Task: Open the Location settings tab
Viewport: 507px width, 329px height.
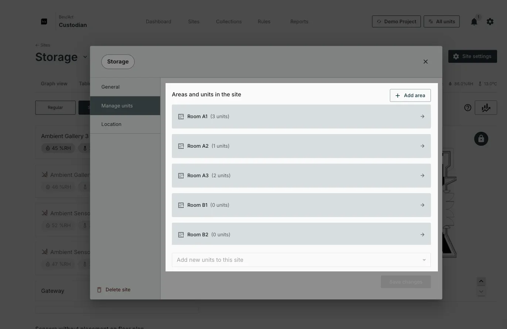Action: click(x=125, y=124)
